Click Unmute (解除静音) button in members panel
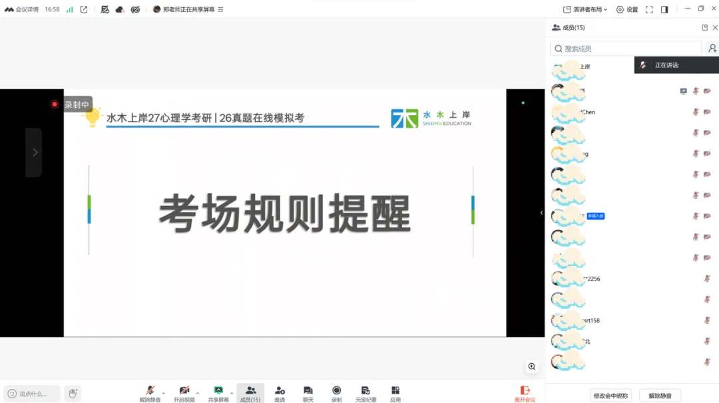This screenshot has width=719, height=403. [x=660, y=396]
